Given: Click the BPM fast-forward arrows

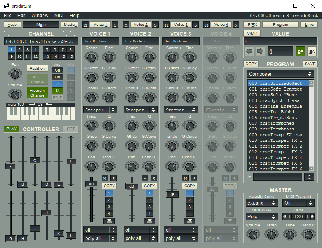Looking at the screenshot, I should coord(312,216).
